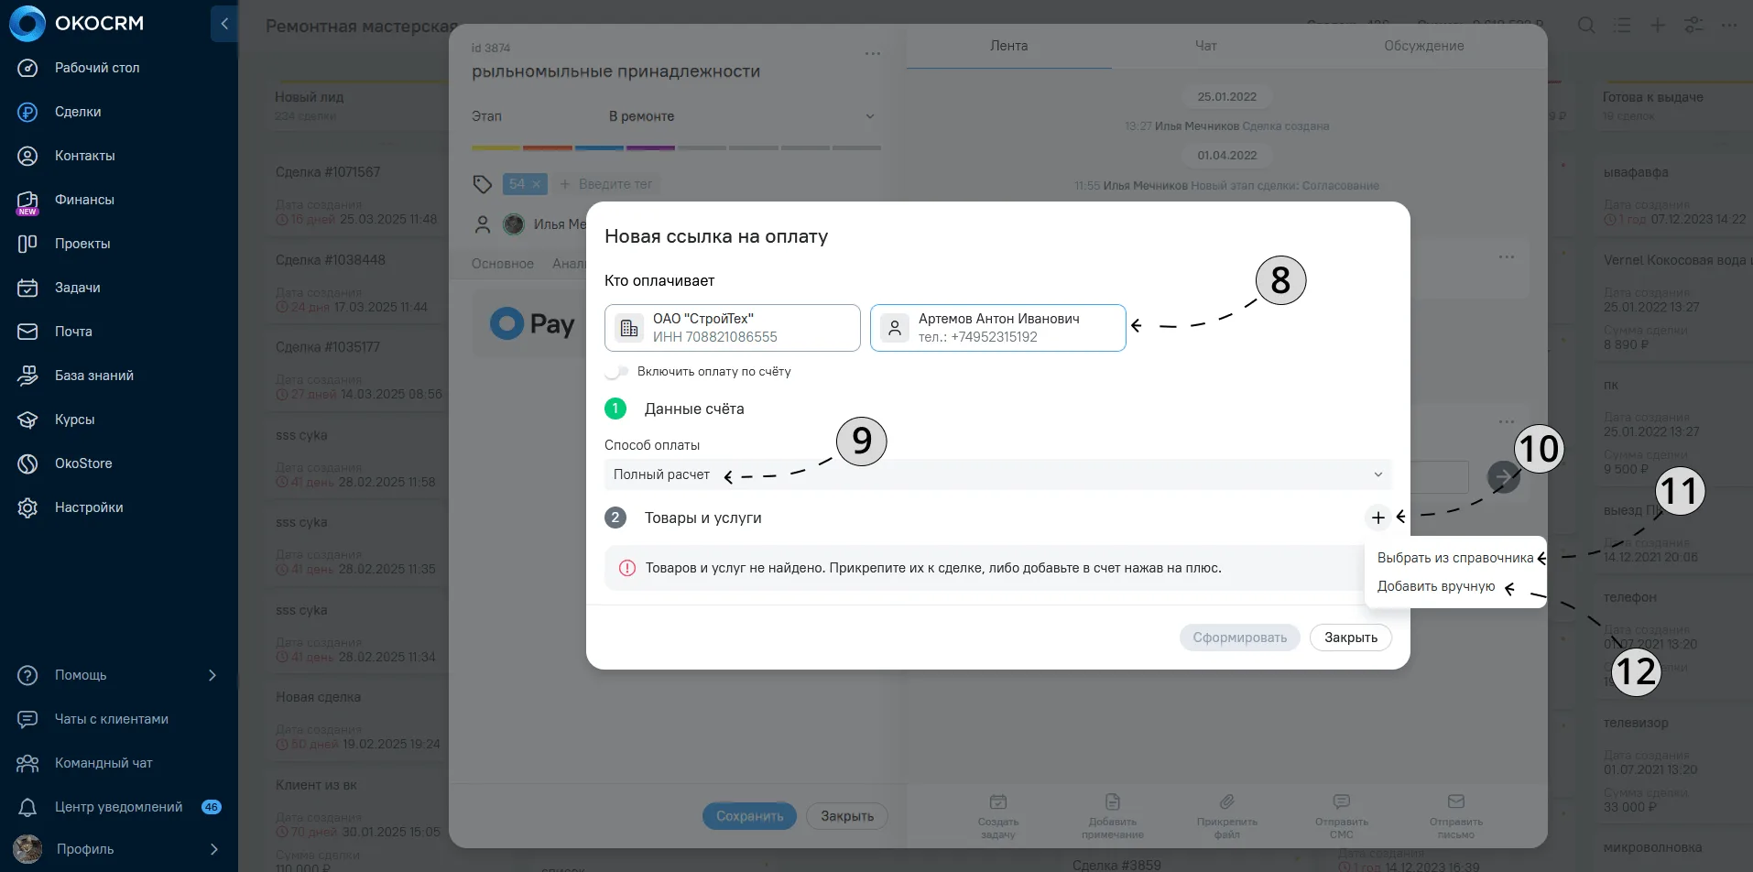Click the Сформировать button
Viewport: 1753px width, 872px height.
point(1239,638)
